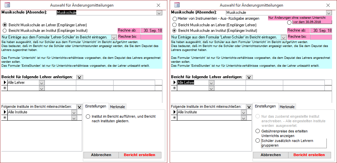This screenshot has height=163, width=337.
Task: Clear the teacher list with the X button in the right window
Action: click(x=249, y=77)
